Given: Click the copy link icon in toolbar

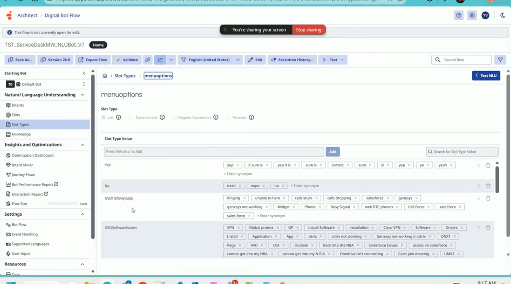Looking at the screenshot, I should click(148, 60).
